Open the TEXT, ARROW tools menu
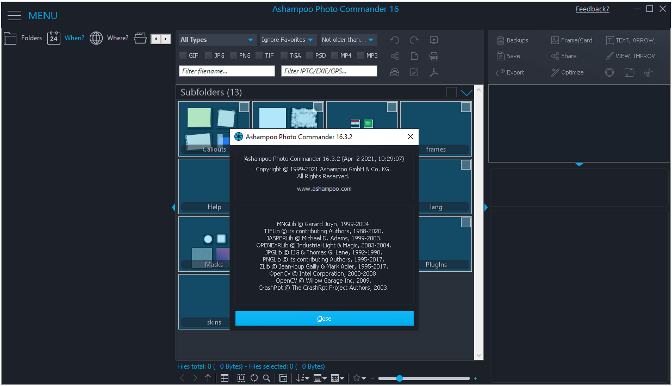This screenshot has width=672, height=386. click(630, 40)
